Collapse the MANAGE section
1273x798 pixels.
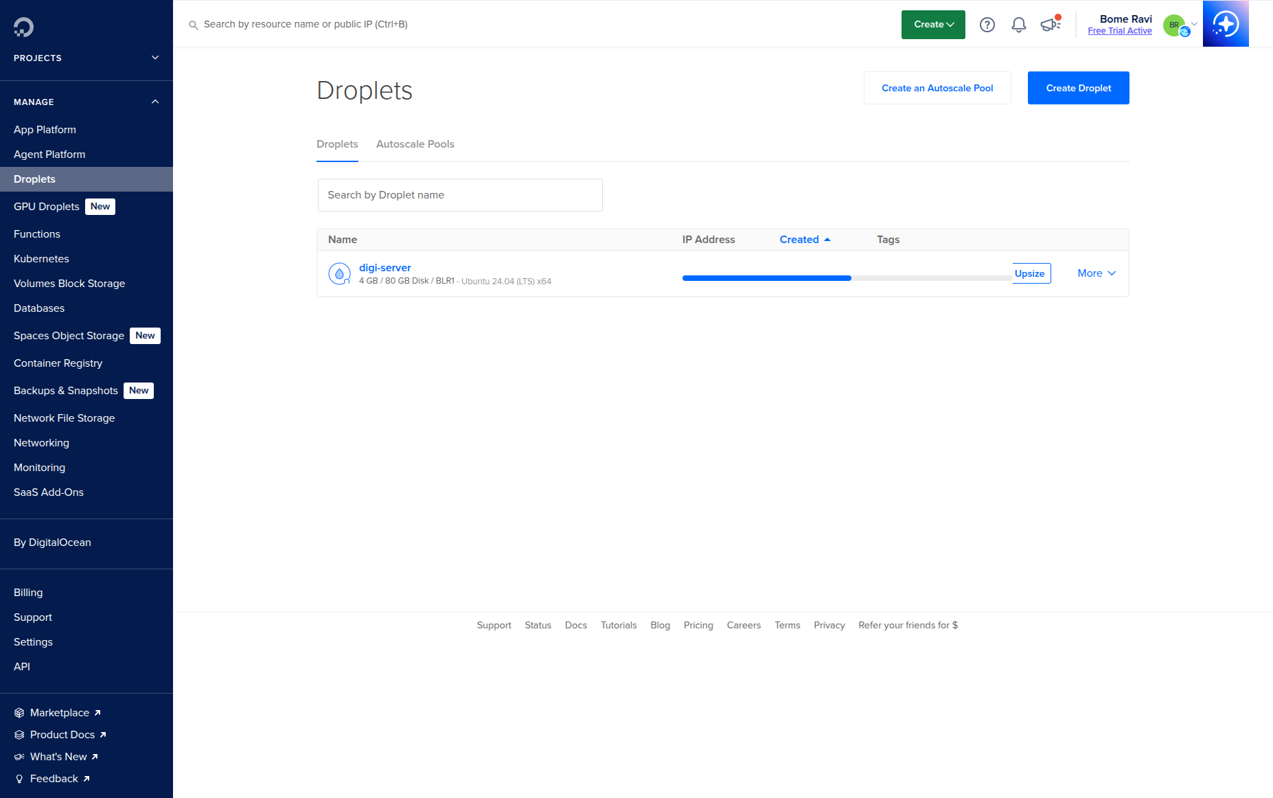click(155, 101)
